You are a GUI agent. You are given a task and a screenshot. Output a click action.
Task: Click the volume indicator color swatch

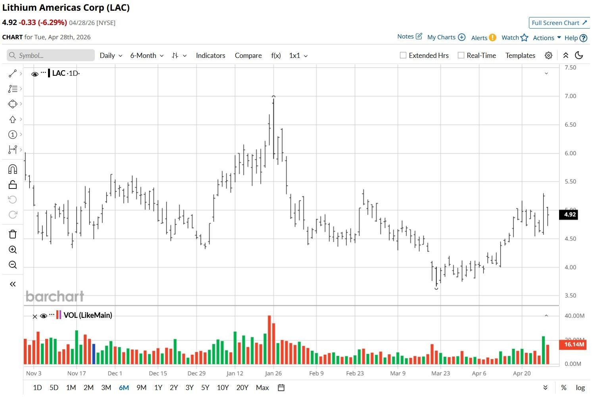pos(59,315)
